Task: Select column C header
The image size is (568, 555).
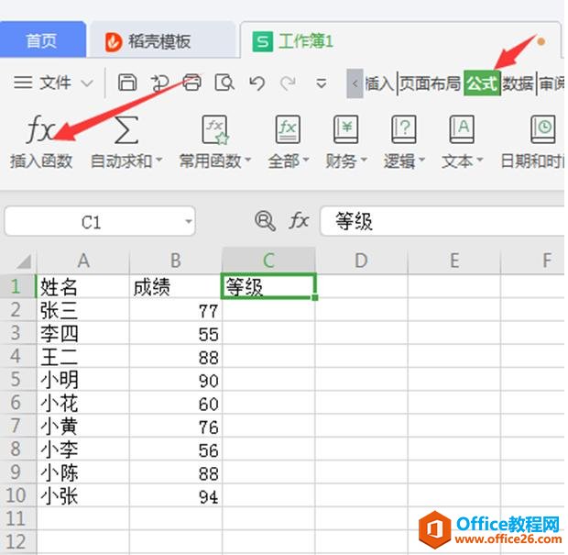Action: click(x=268, y=261)
